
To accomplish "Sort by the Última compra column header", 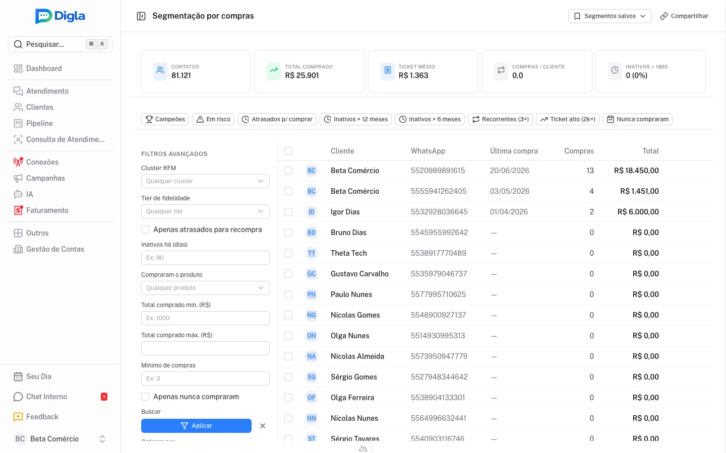I will click(514, 151).
